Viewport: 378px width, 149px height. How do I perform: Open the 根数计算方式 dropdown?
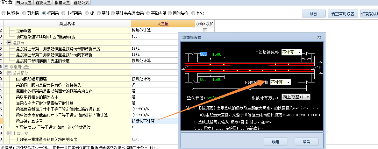tap(308, 97)
